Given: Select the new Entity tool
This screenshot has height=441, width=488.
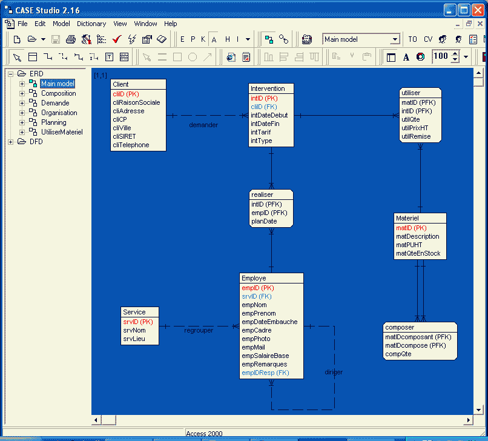Looking at the screenshot, I should click(x=33, y=57).
